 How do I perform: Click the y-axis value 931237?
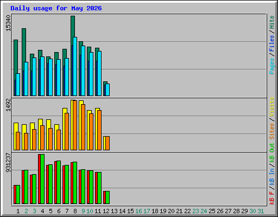(x=8, y=163)
